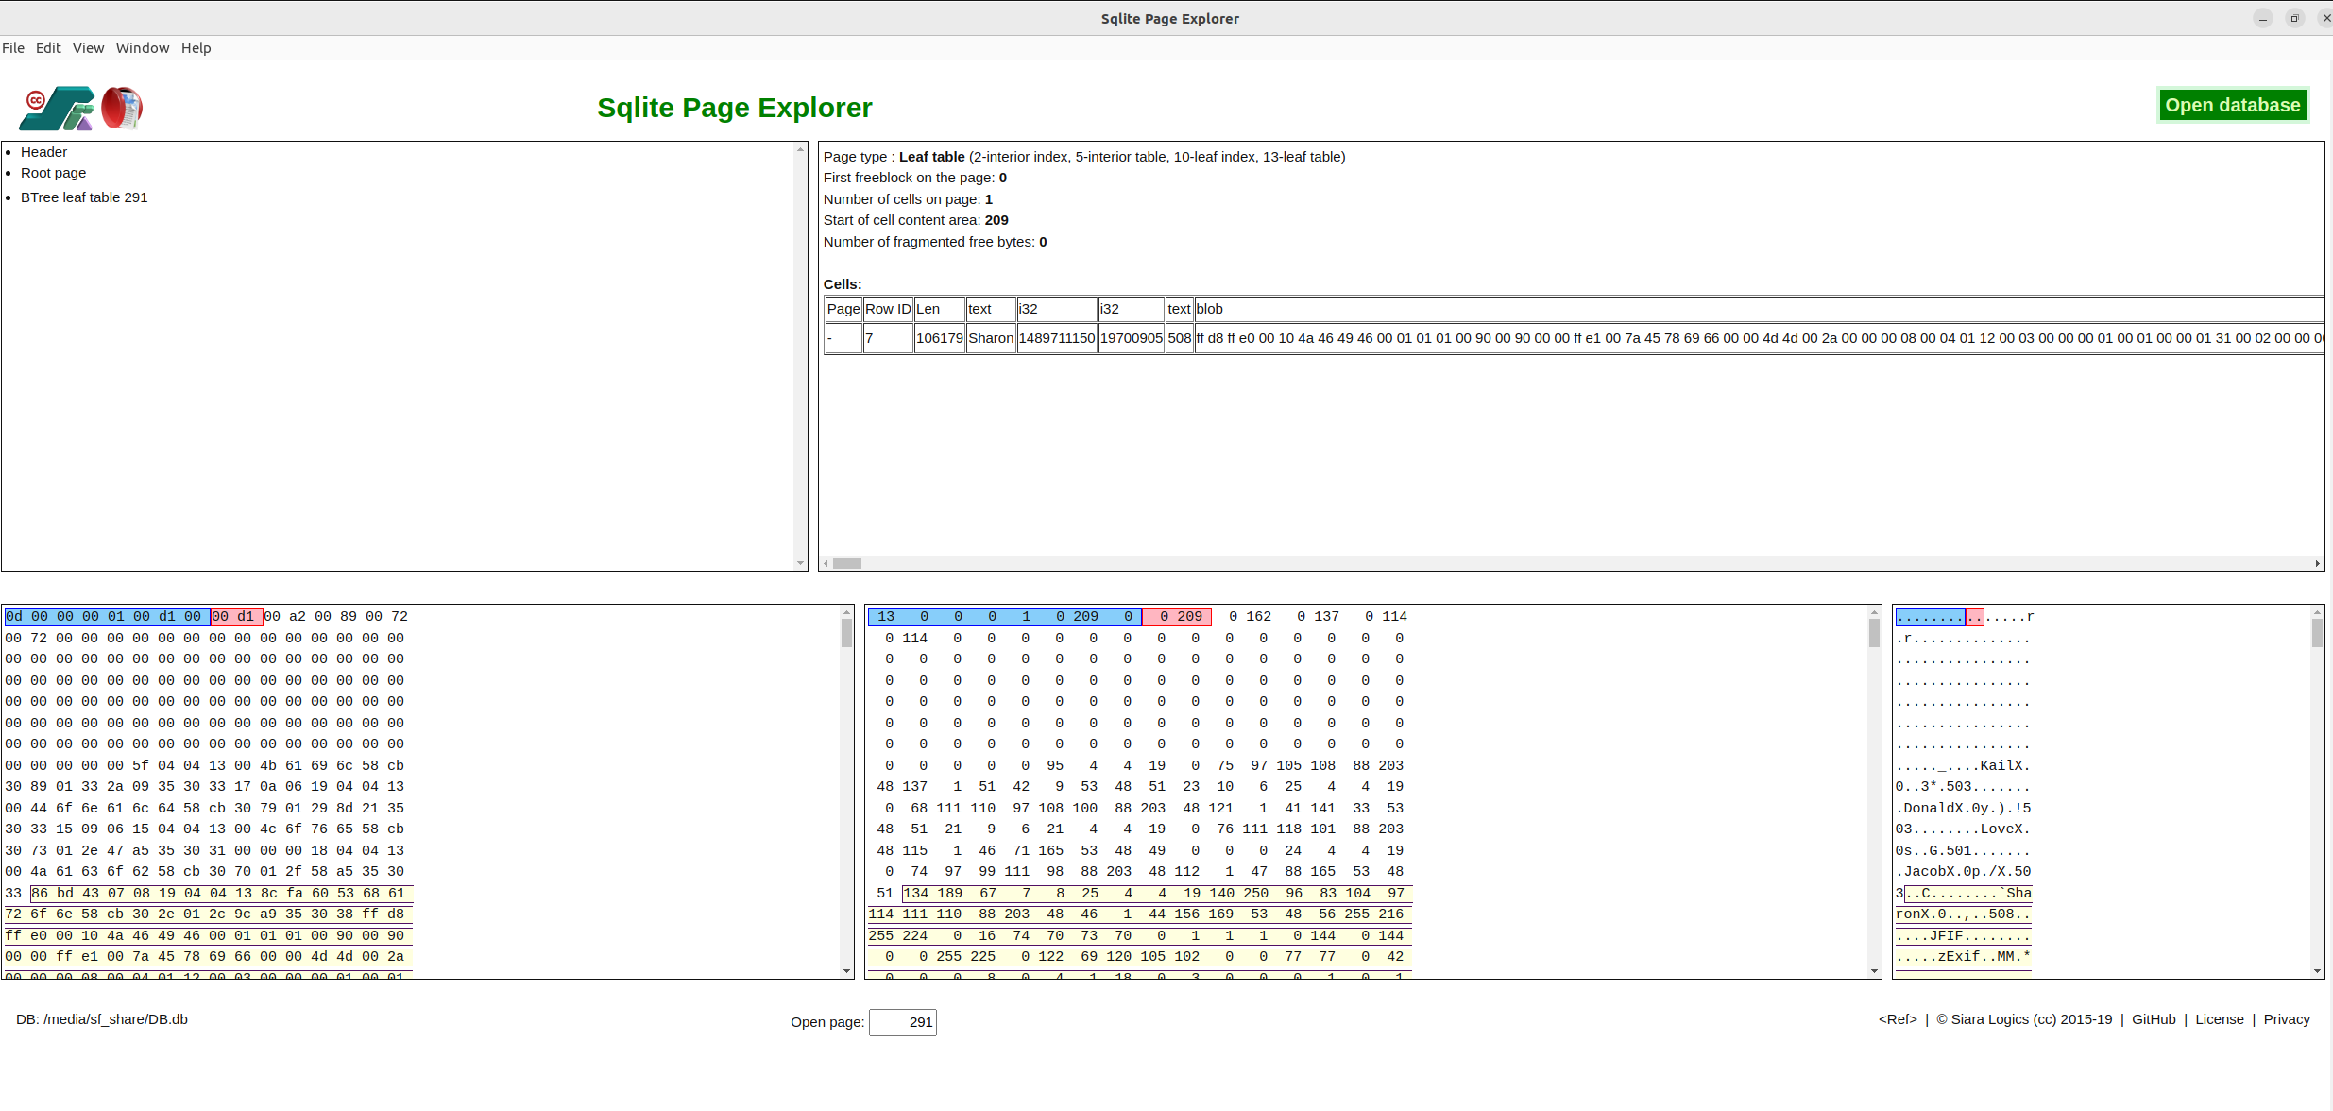Open the File menu
This screenshot has width=2333, height=1111.
13,48
